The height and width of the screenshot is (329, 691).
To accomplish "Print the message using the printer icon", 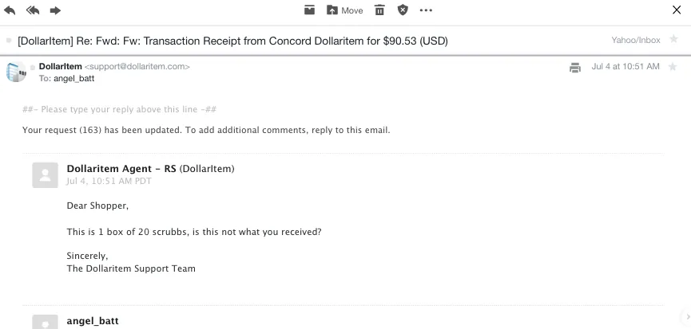I will tap(575, 68).
